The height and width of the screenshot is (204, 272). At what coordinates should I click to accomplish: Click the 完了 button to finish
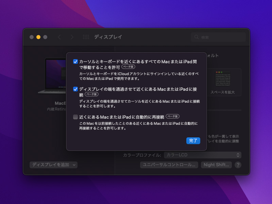193,140
